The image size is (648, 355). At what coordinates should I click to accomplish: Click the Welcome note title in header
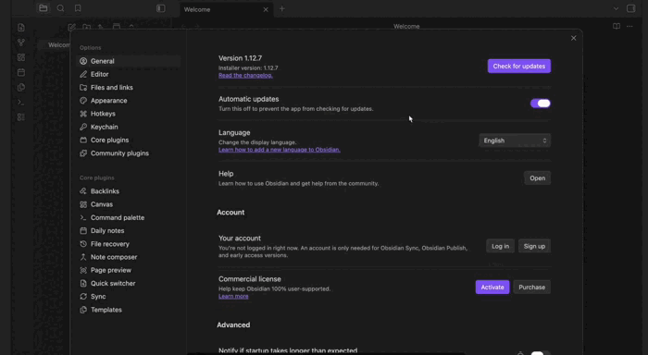pyautogui.click(x=406, y=26)
